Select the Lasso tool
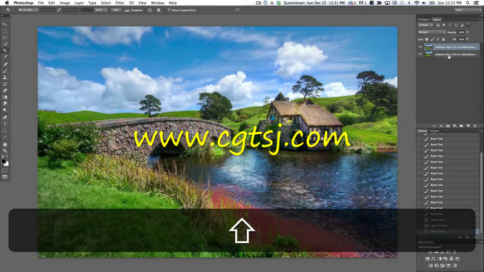Viewport: 484px width, 272px height. tap(5, 37)
